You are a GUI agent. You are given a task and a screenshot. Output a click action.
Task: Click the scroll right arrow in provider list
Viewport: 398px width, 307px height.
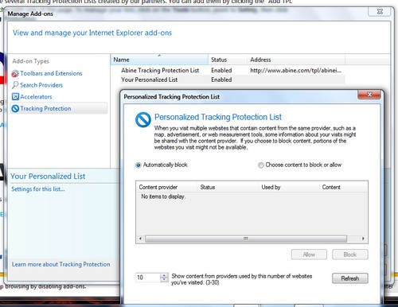363,239
